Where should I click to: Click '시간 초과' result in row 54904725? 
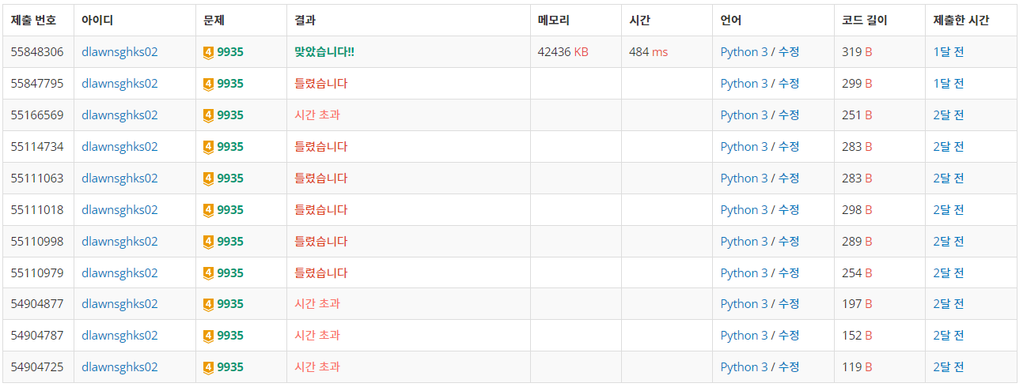(x=317, y=367)
